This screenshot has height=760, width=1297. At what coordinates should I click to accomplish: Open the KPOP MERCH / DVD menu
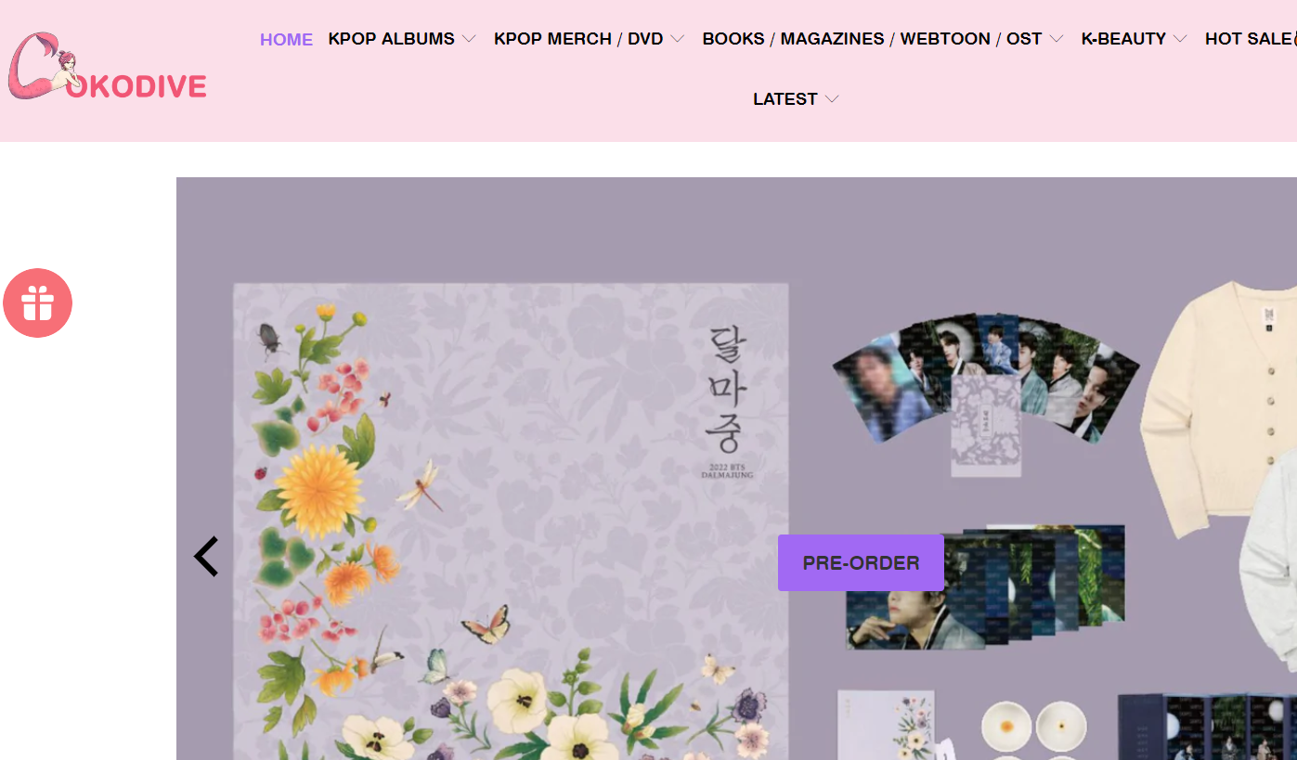pyautogui.click(x=578, y=39)
